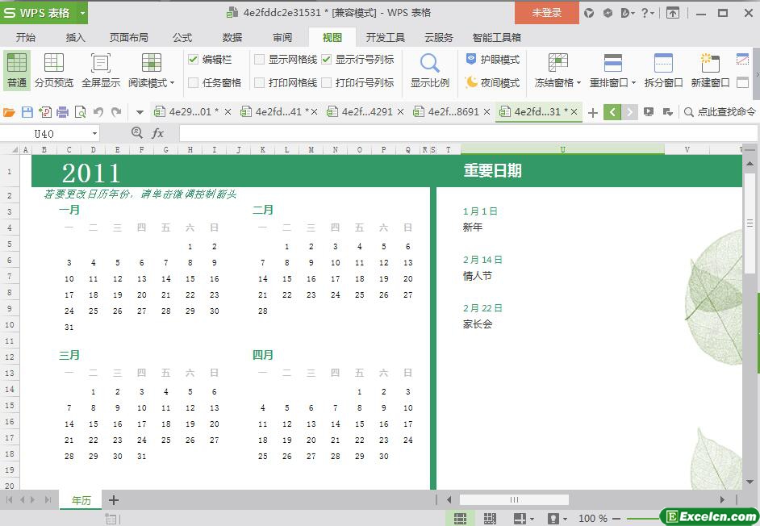Click the save icon in quick access toolbar
This screenshot has height=526, width=760.
coord(27,112)
